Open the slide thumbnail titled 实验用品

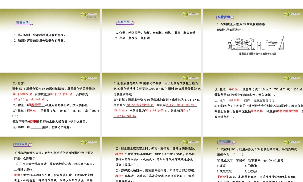151,40
